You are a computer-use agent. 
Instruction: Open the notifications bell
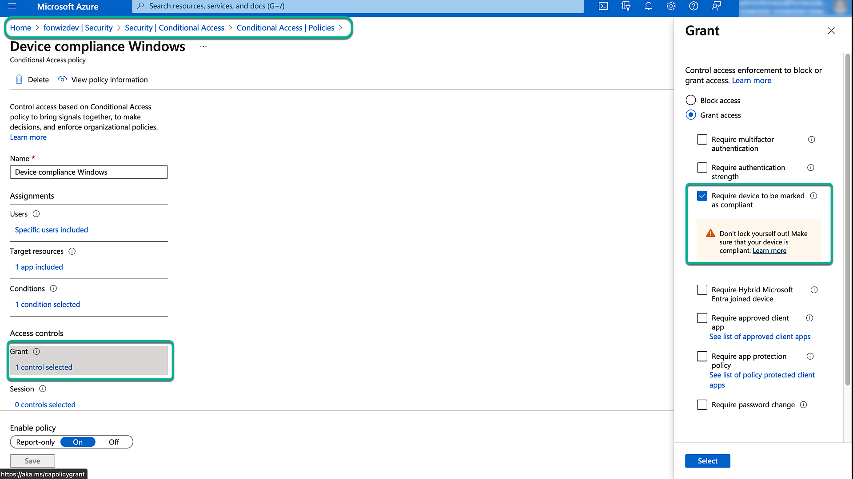tap(648, 6)
